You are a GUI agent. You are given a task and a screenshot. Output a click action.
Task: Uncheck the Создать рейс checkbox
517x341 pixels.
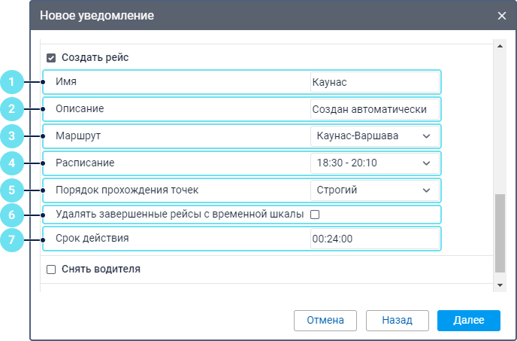point(51,57)
